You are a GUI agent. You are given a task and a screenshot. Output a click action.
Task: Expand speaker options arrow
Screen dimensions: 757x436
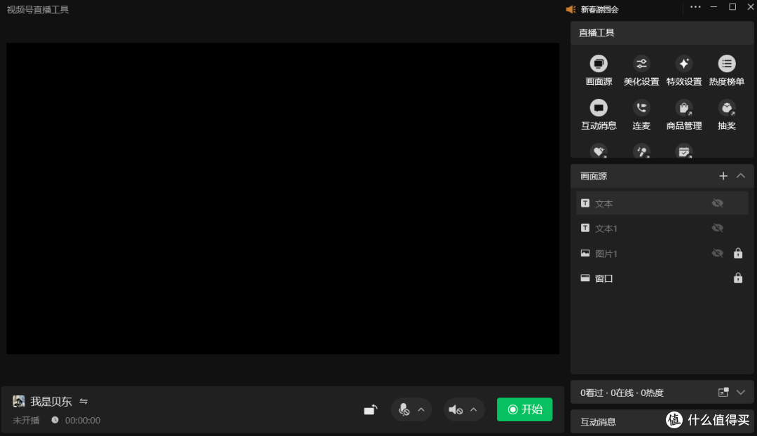point(474,410)
